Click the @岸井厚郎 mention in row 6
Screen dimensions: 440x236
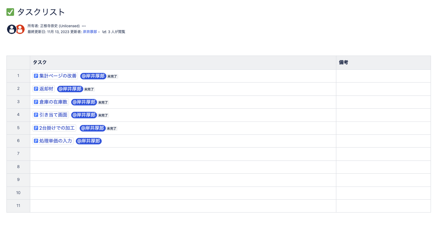[x=89, y=141]
